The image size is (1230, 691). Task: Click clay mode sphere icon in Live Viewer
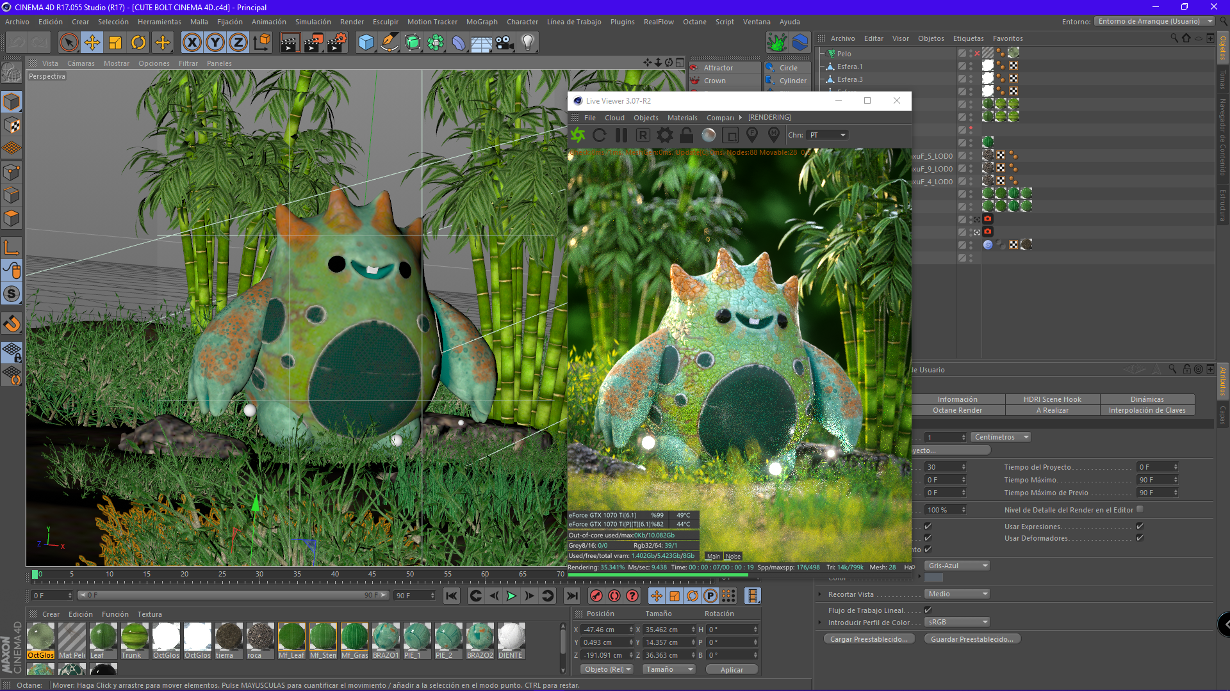[x=709, y=135]
